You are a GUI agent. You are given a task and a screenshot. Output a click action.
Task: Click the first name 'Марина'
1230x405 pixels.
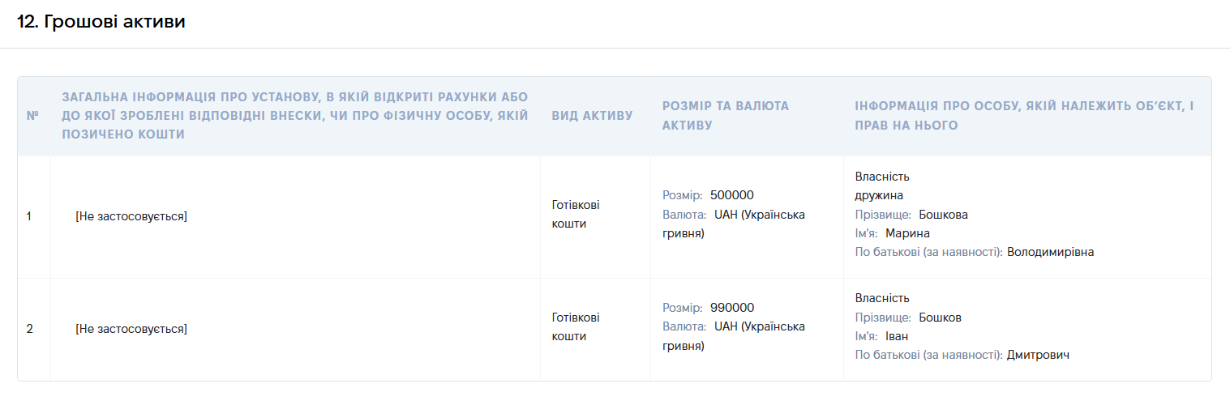[907, 233]
